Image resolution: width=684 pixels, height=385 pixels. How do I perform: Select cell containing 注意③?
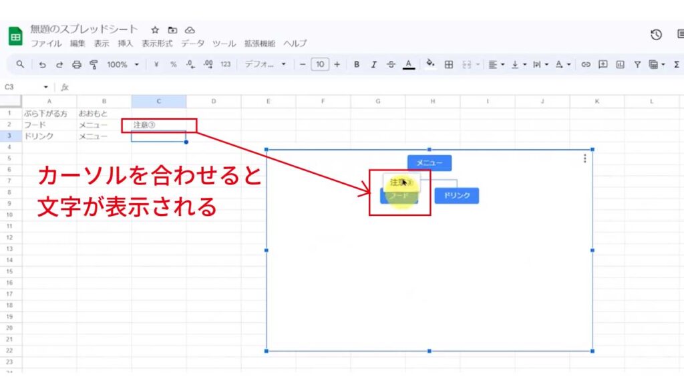pyautogui.click(x=159, y=125)
